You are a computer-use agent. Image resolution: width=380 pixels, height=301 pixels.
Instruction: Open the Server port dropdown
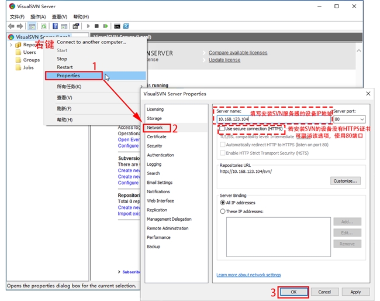pyautogui.click(x=361, y=119)
